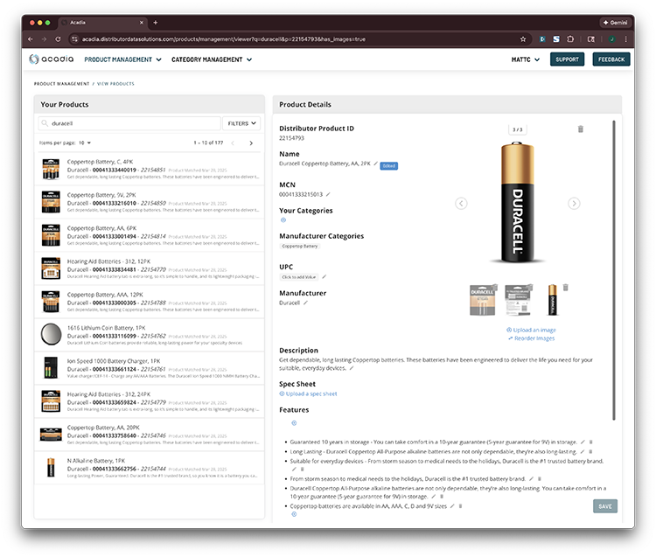Delete the 'From storm season' feature
Screen dimensions: 656x557
540,479
